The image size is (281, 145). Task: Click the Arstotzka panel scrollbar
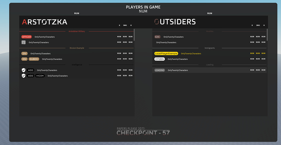point(134,35)
